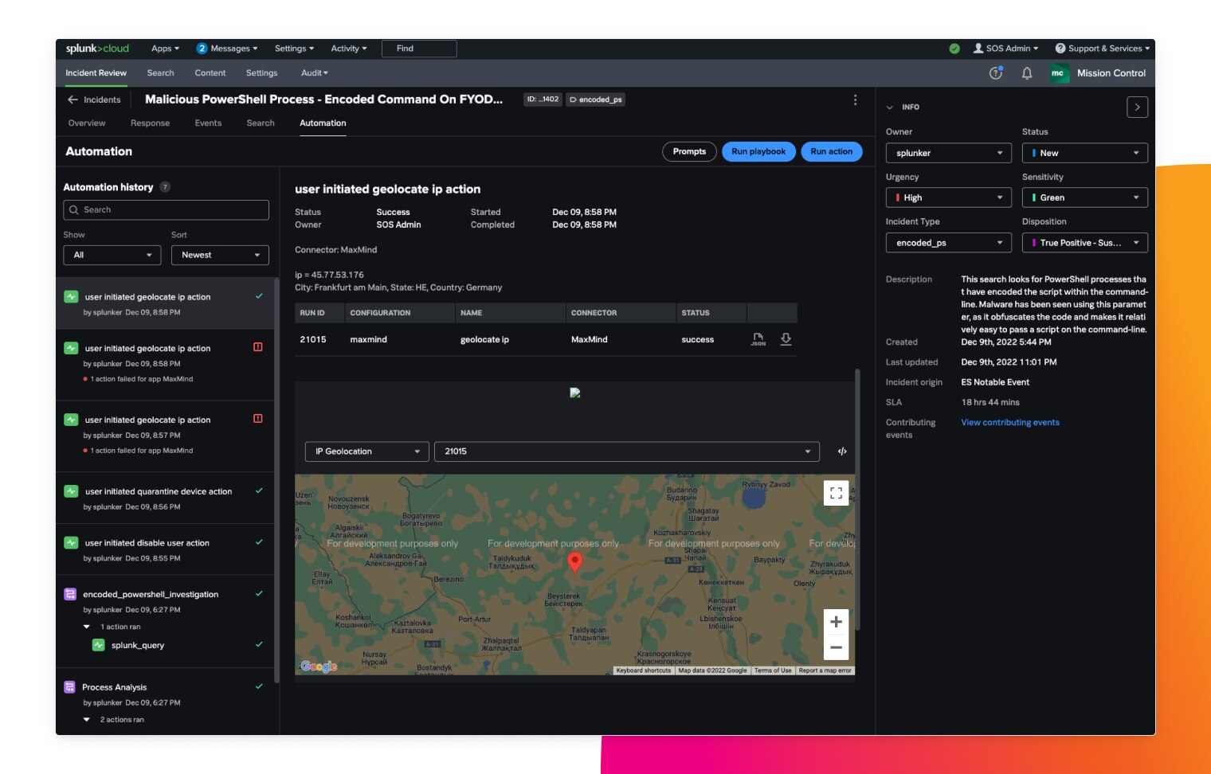The width and height of the screenshot is (1211, 774).
Task: Click the notifications bell icon
Action: [x=1027, y=73]
